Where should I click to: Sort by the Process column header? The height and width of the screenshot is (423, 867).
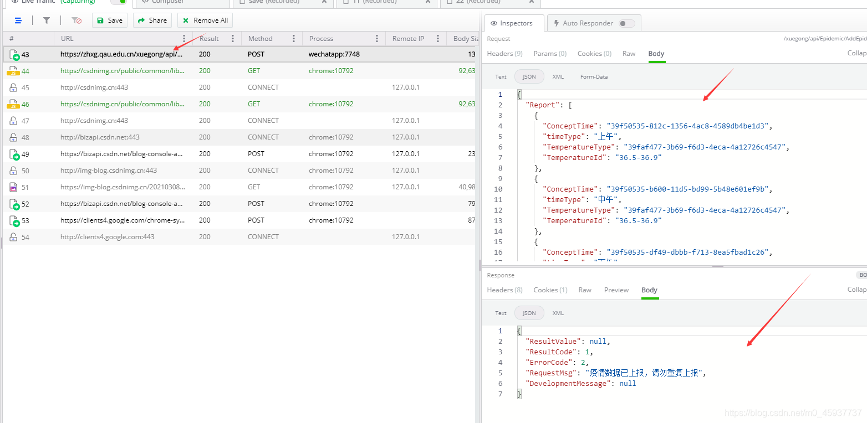321,39
